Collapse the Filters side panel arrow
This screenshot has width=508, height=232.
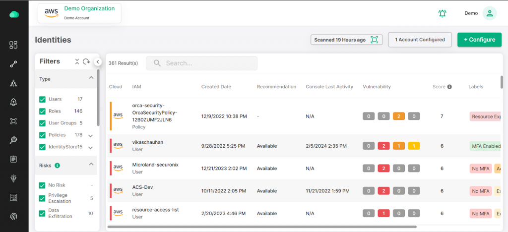(98, 61)
